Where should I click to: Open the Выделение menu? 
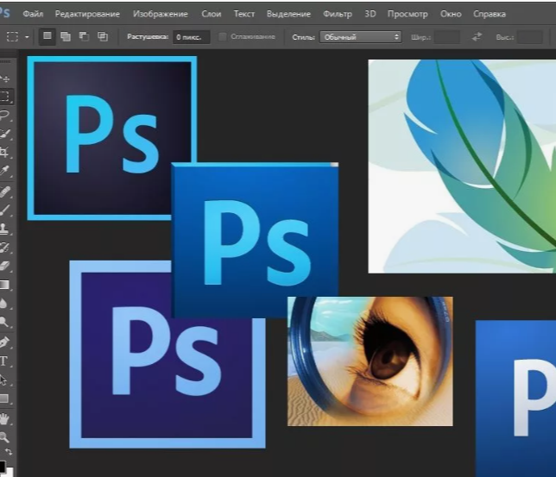click(x=288, y=14)
